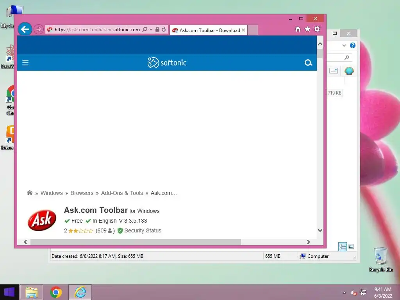Refresh the page with reload icon
This screenshot has width=400, height=300.
pos(164,29)
